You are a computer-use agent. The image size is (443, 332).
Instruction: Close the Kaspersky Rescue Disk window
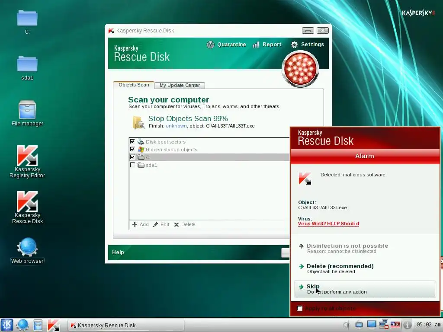point(322,31)
